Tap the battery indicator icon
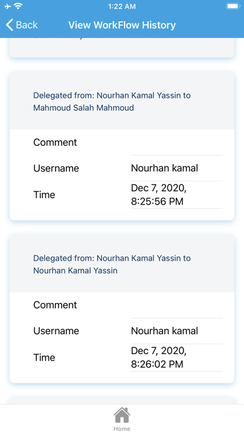 [x=233, y=6]
